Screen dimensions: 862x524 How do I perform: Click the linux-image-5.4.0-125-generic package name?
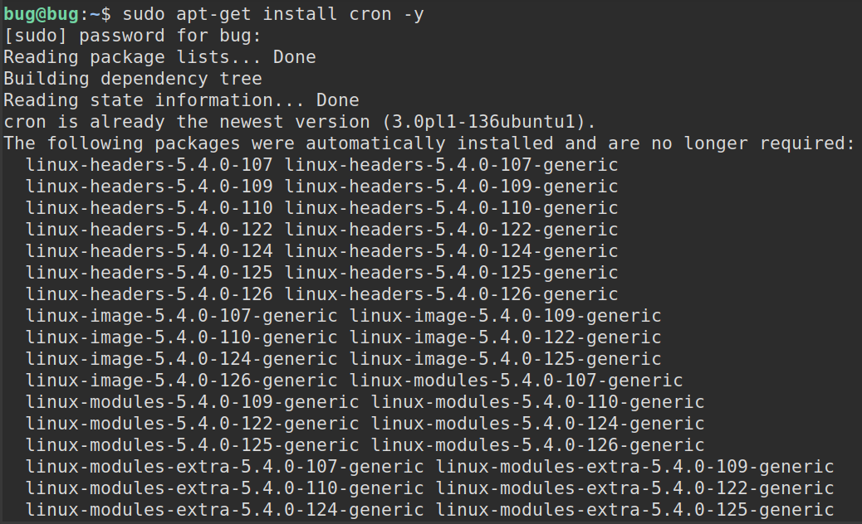505,359
